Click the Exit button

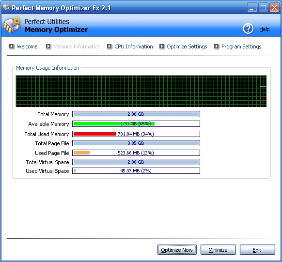[x=257, y=249]
